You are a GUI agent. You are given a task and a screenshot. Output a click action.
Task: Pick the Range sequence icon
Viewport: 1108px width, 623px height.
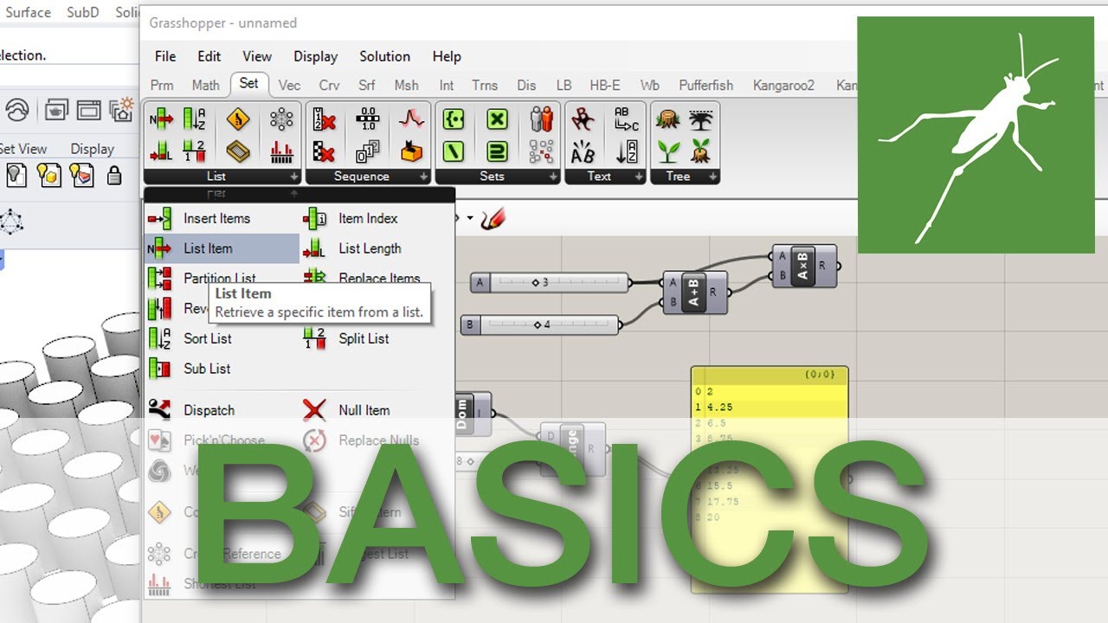[368, 119]
